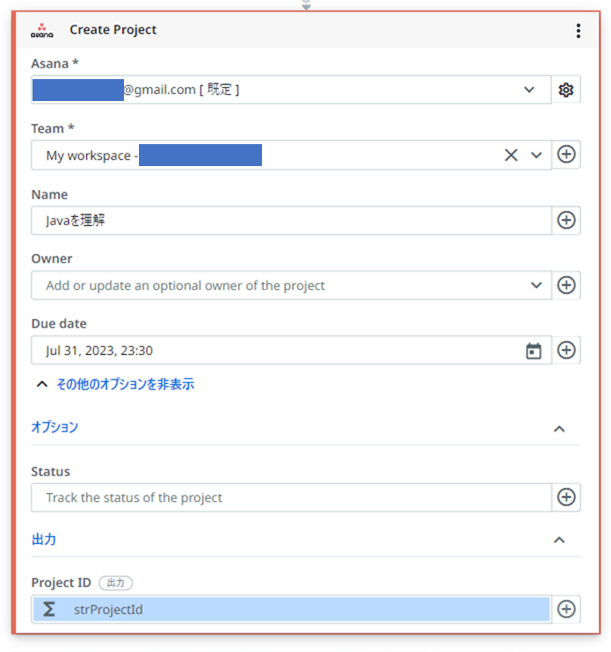Click plus icon beside Status field

pyautogui.click(x=566, y=497)
